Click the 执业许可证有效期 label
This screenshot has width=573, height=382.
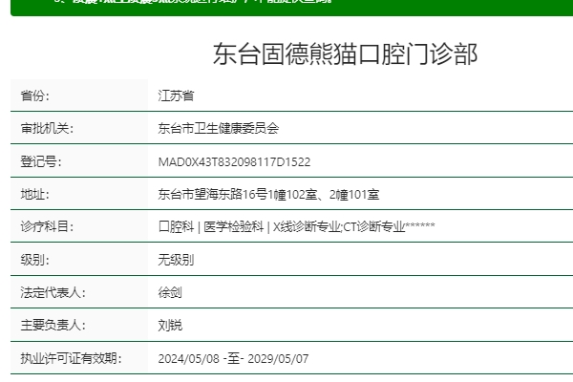pyautogui.click(x=71, y=358)
